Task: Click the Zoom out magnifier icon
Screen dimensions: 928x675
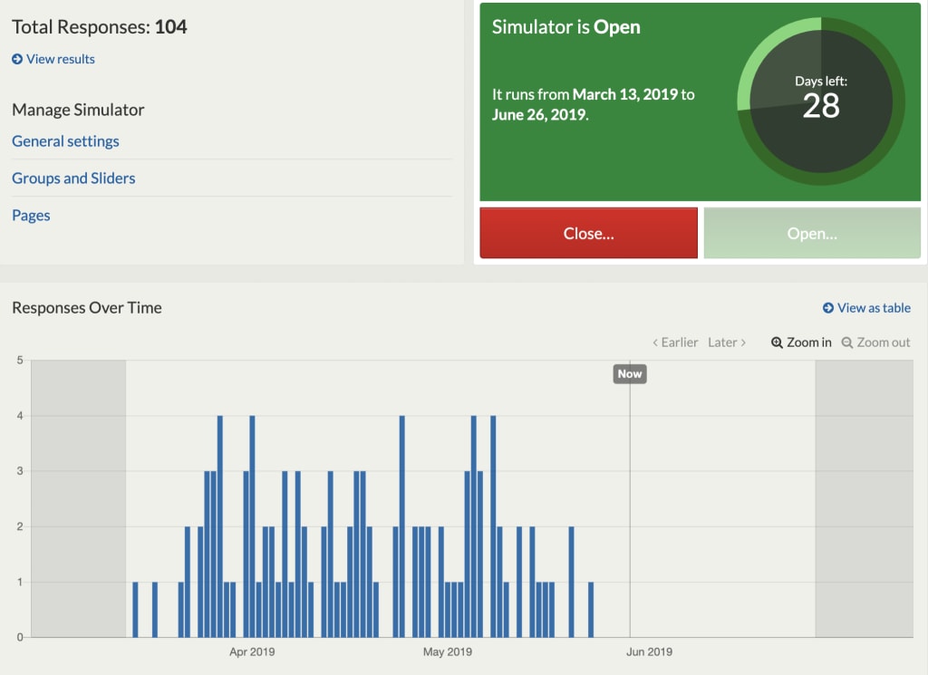Action: pyautogui.click(x=847, y=342)
